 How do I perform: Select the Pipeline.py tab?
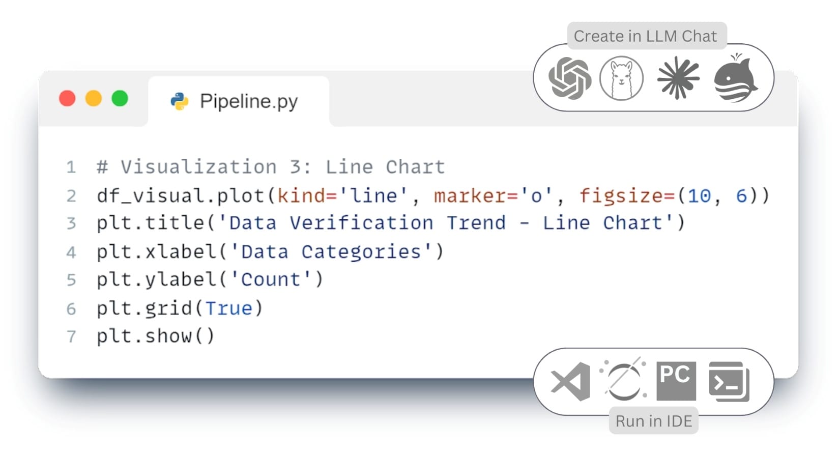point(239,101)
